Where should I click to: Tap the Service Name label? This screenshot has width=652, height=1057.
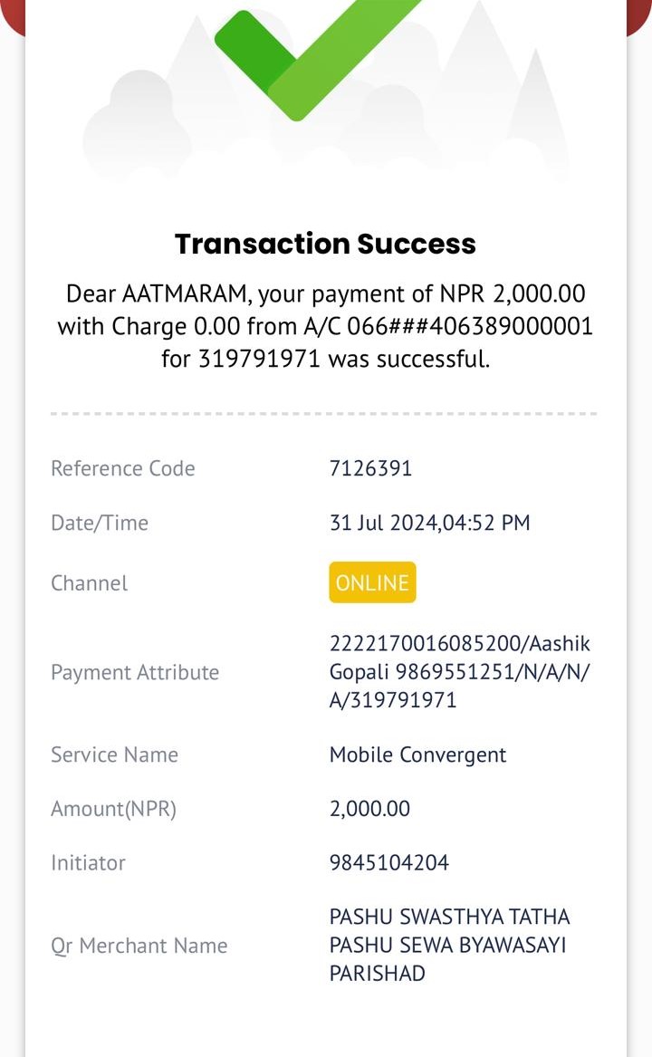pos(115,754)
